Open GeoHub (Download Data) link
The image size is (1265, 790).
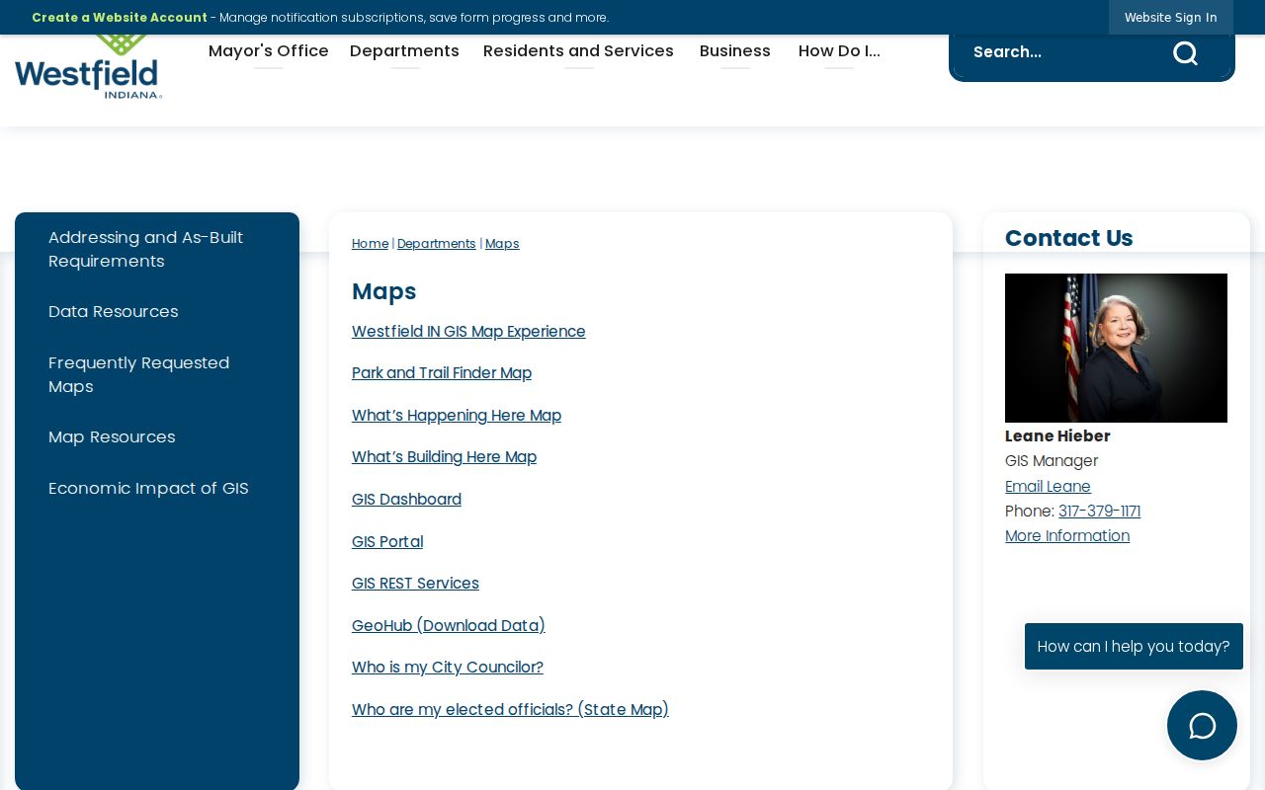[449, 626]
